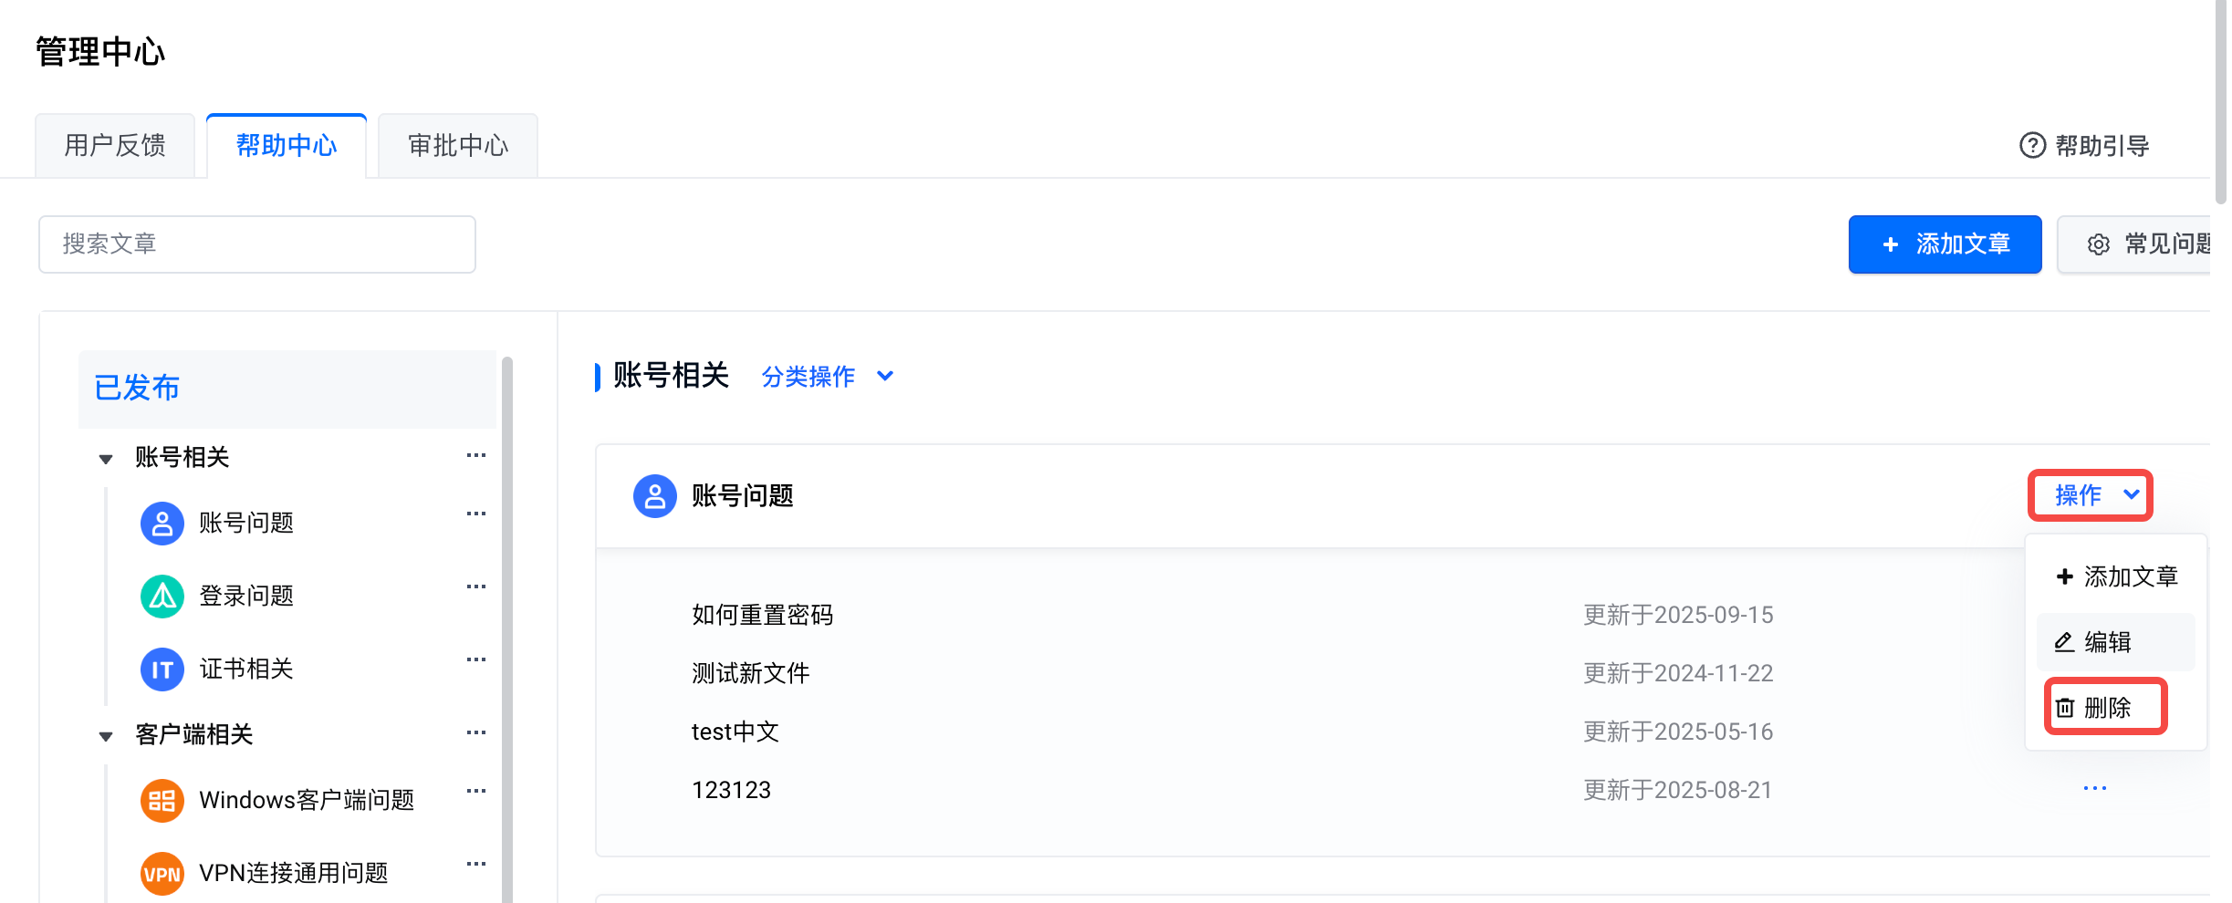Click the 搜索文章 search field
The image size is (2232, 903).
point(257,244)
